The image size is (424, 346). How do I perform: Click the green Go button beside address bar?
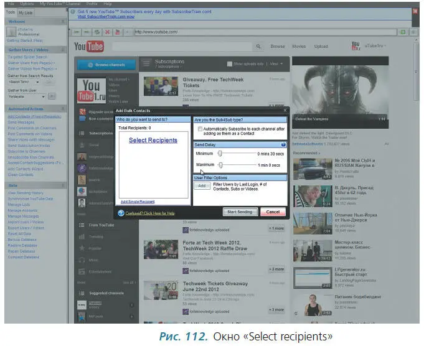tap(403, 32)
